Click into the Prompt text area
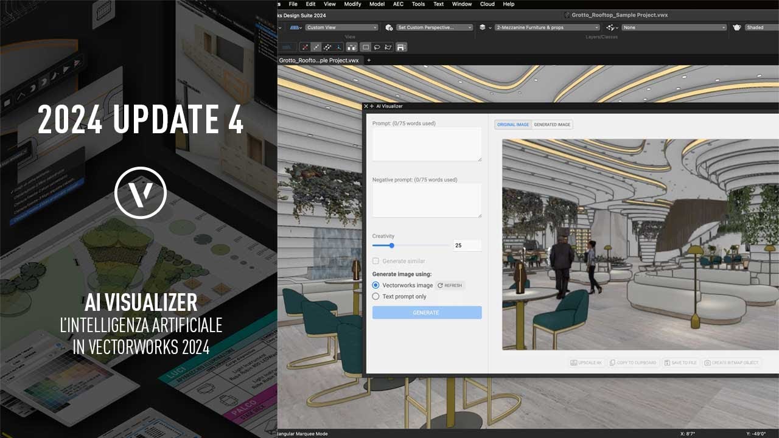Image resolution: width=779 pixels, height=438 pixels. coord(427,145)
